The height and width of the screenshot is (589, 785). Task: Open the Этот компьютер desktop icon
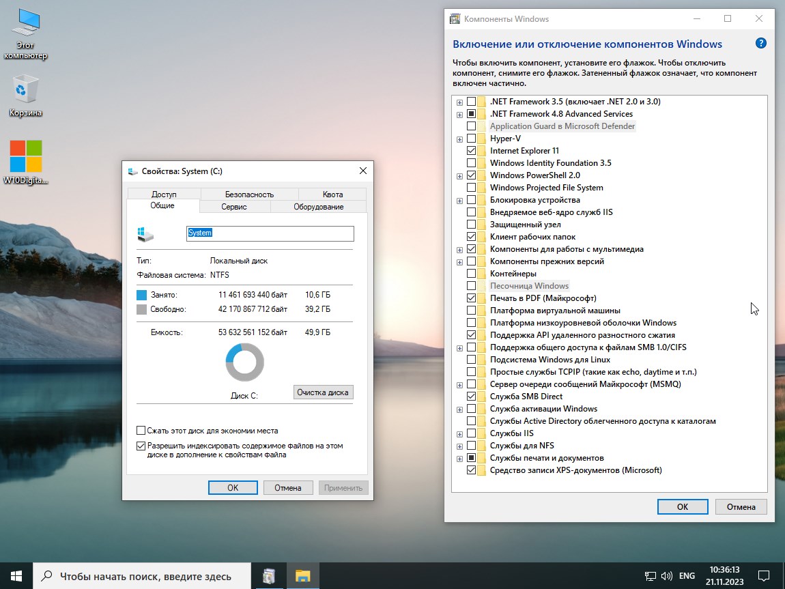25,34
